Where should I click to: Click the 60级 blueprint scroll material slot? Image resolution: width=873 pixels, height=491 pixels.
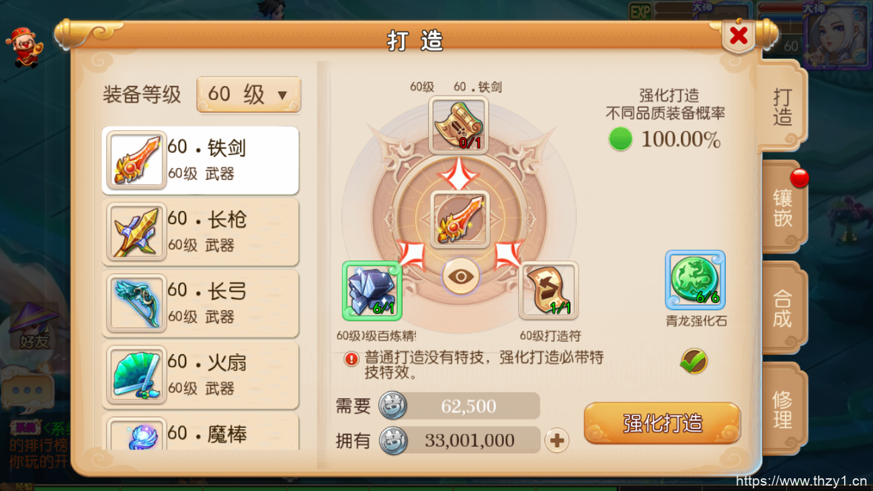click(x=459, y=126)
